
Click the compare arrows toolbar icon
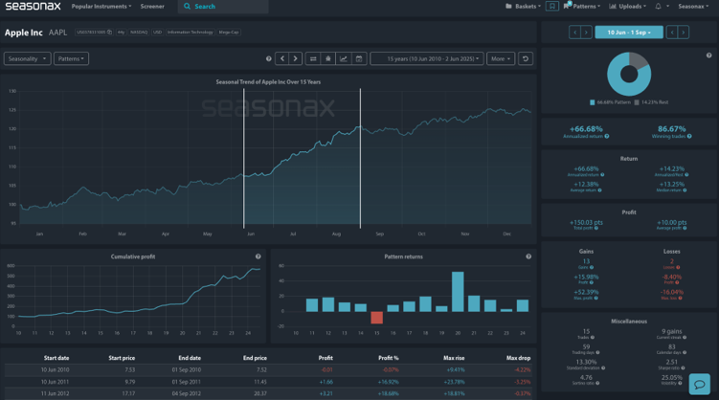click(x=313, y=58)
